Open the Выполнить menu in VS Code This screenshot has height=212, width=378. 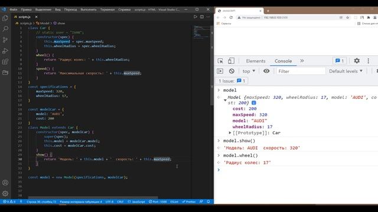[x=89, y=9]
